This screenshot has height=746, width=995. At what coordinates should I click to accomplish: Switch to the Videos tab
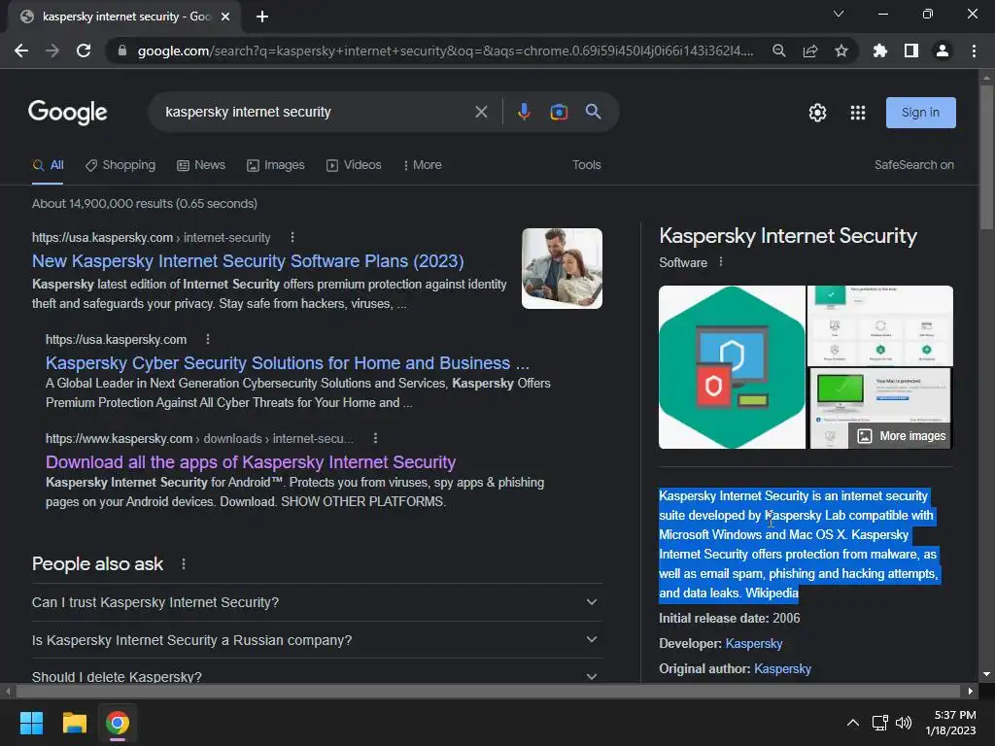(x=354, y=165)
